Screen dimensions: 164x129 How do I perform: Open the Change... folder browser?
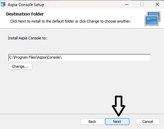tap(20, 66)
